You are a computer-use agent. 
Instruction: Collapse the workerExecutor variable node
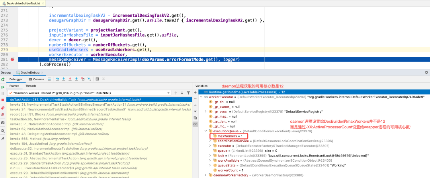click(x=201, y=97)
